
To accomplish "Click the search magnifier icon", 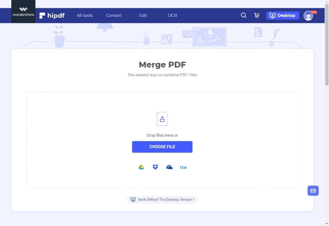I will coord(243,15).
